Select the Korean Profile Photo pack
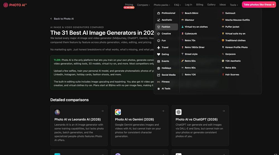Image resolution: width=279 pixels, height=155 pixels. coord(236,47)
